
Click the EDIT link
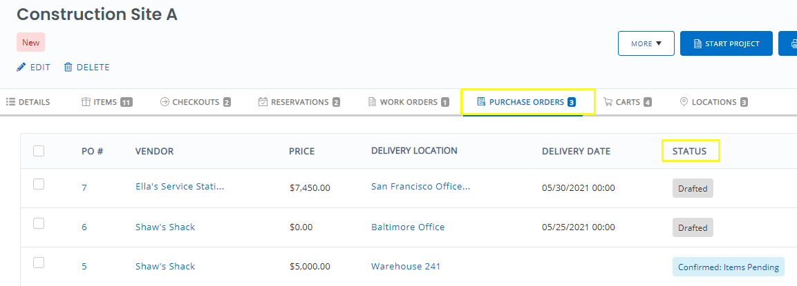click(x=34, y=67)
